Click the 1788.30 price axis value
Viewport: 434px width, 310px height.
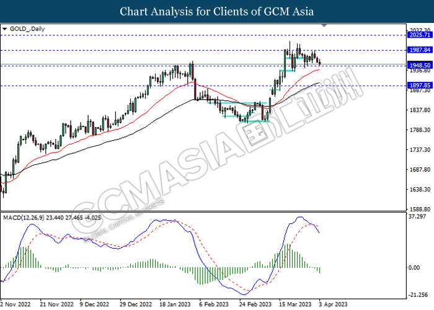click(420, 130)
